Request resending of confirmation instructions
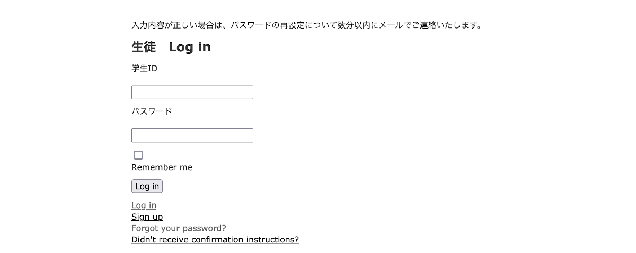636x253 pixels. tap(215, 240)
